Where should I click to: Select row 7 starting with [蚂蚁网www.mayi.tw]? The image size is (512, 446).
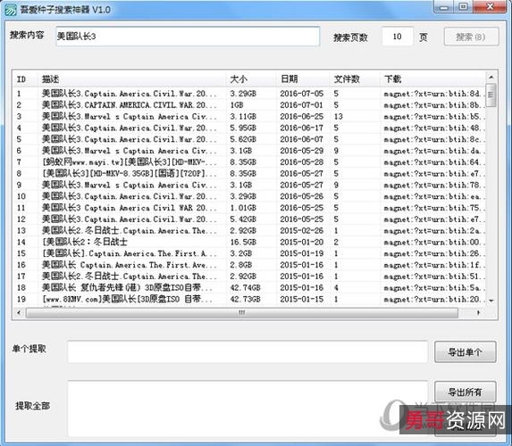[x=249, y=162]
